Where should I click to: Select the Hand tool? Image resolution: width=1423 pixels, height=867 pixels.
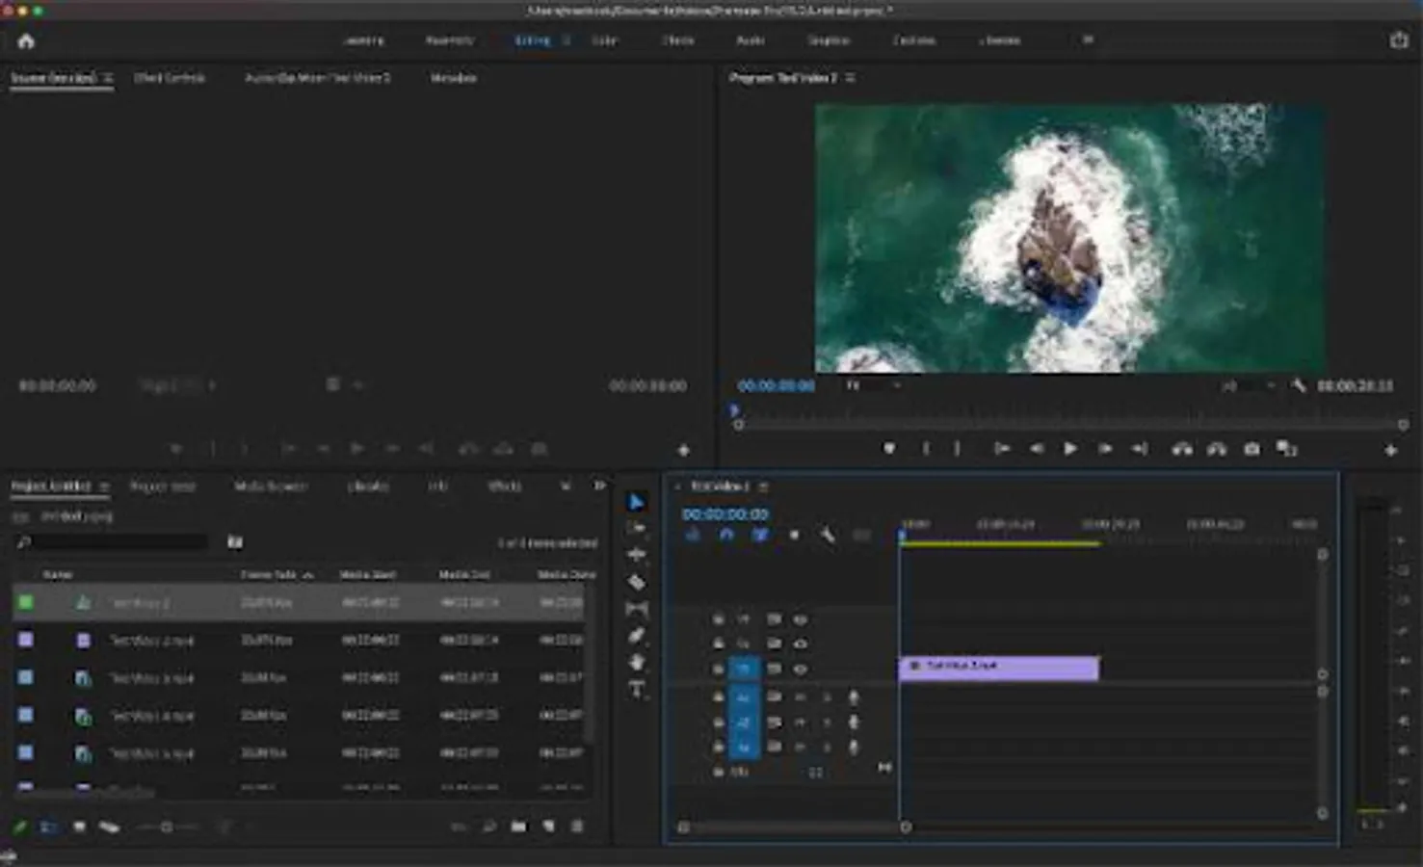tap(637, 663)
